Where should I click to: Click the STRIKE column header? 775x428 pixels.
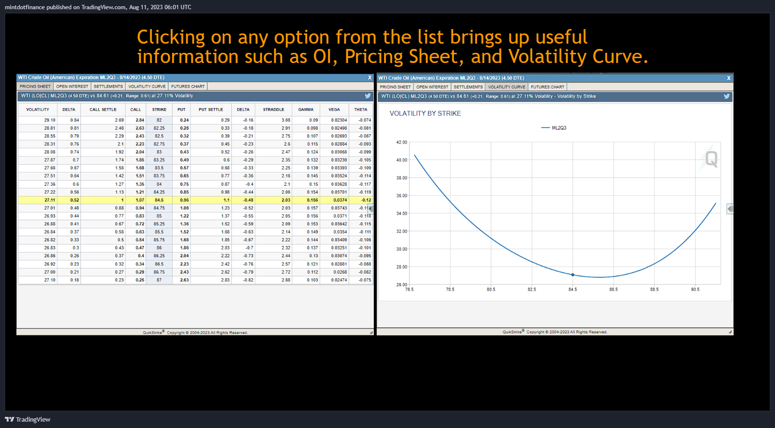159,110
